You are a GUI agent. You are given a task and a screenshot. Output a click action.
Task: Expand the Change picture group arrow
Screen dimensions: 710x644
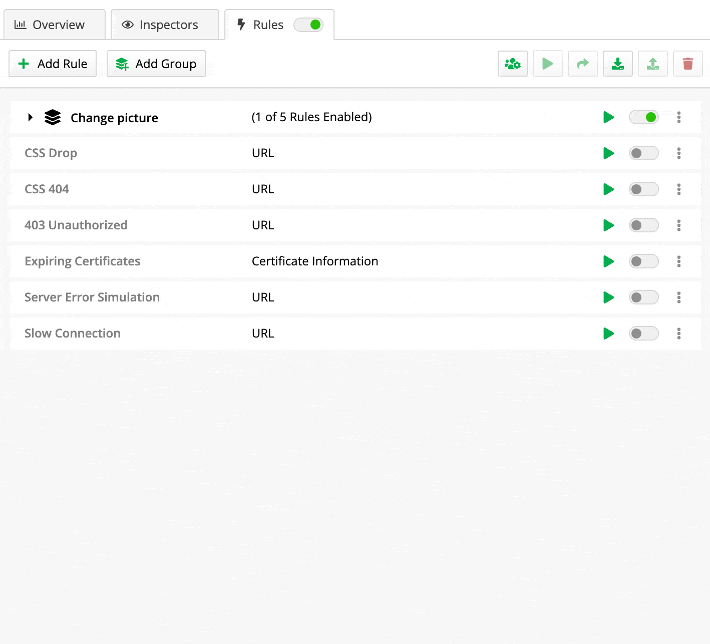click(31, 117)
